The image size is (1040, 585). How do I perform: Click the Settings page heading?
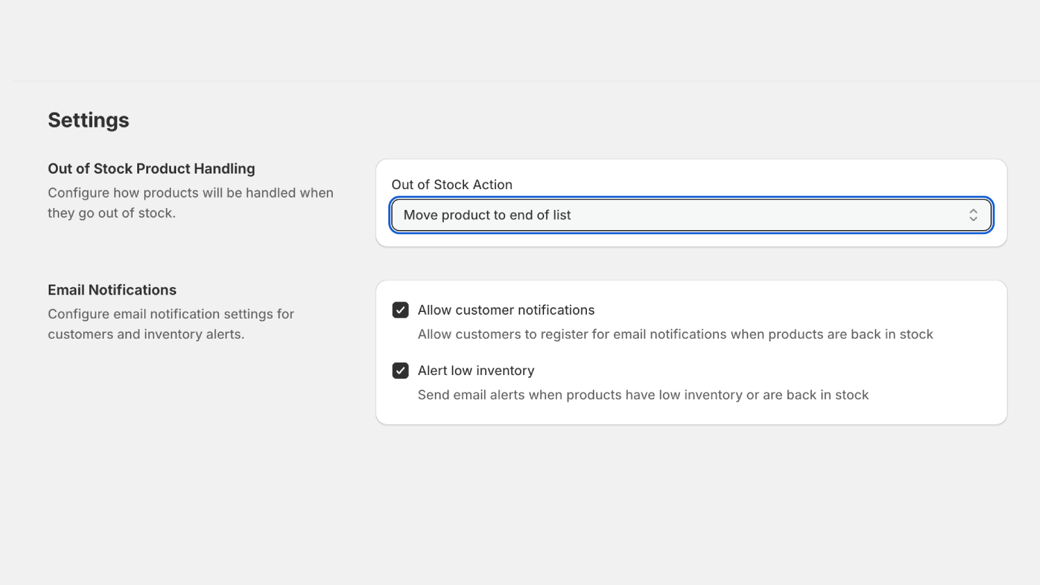[88, 120]
